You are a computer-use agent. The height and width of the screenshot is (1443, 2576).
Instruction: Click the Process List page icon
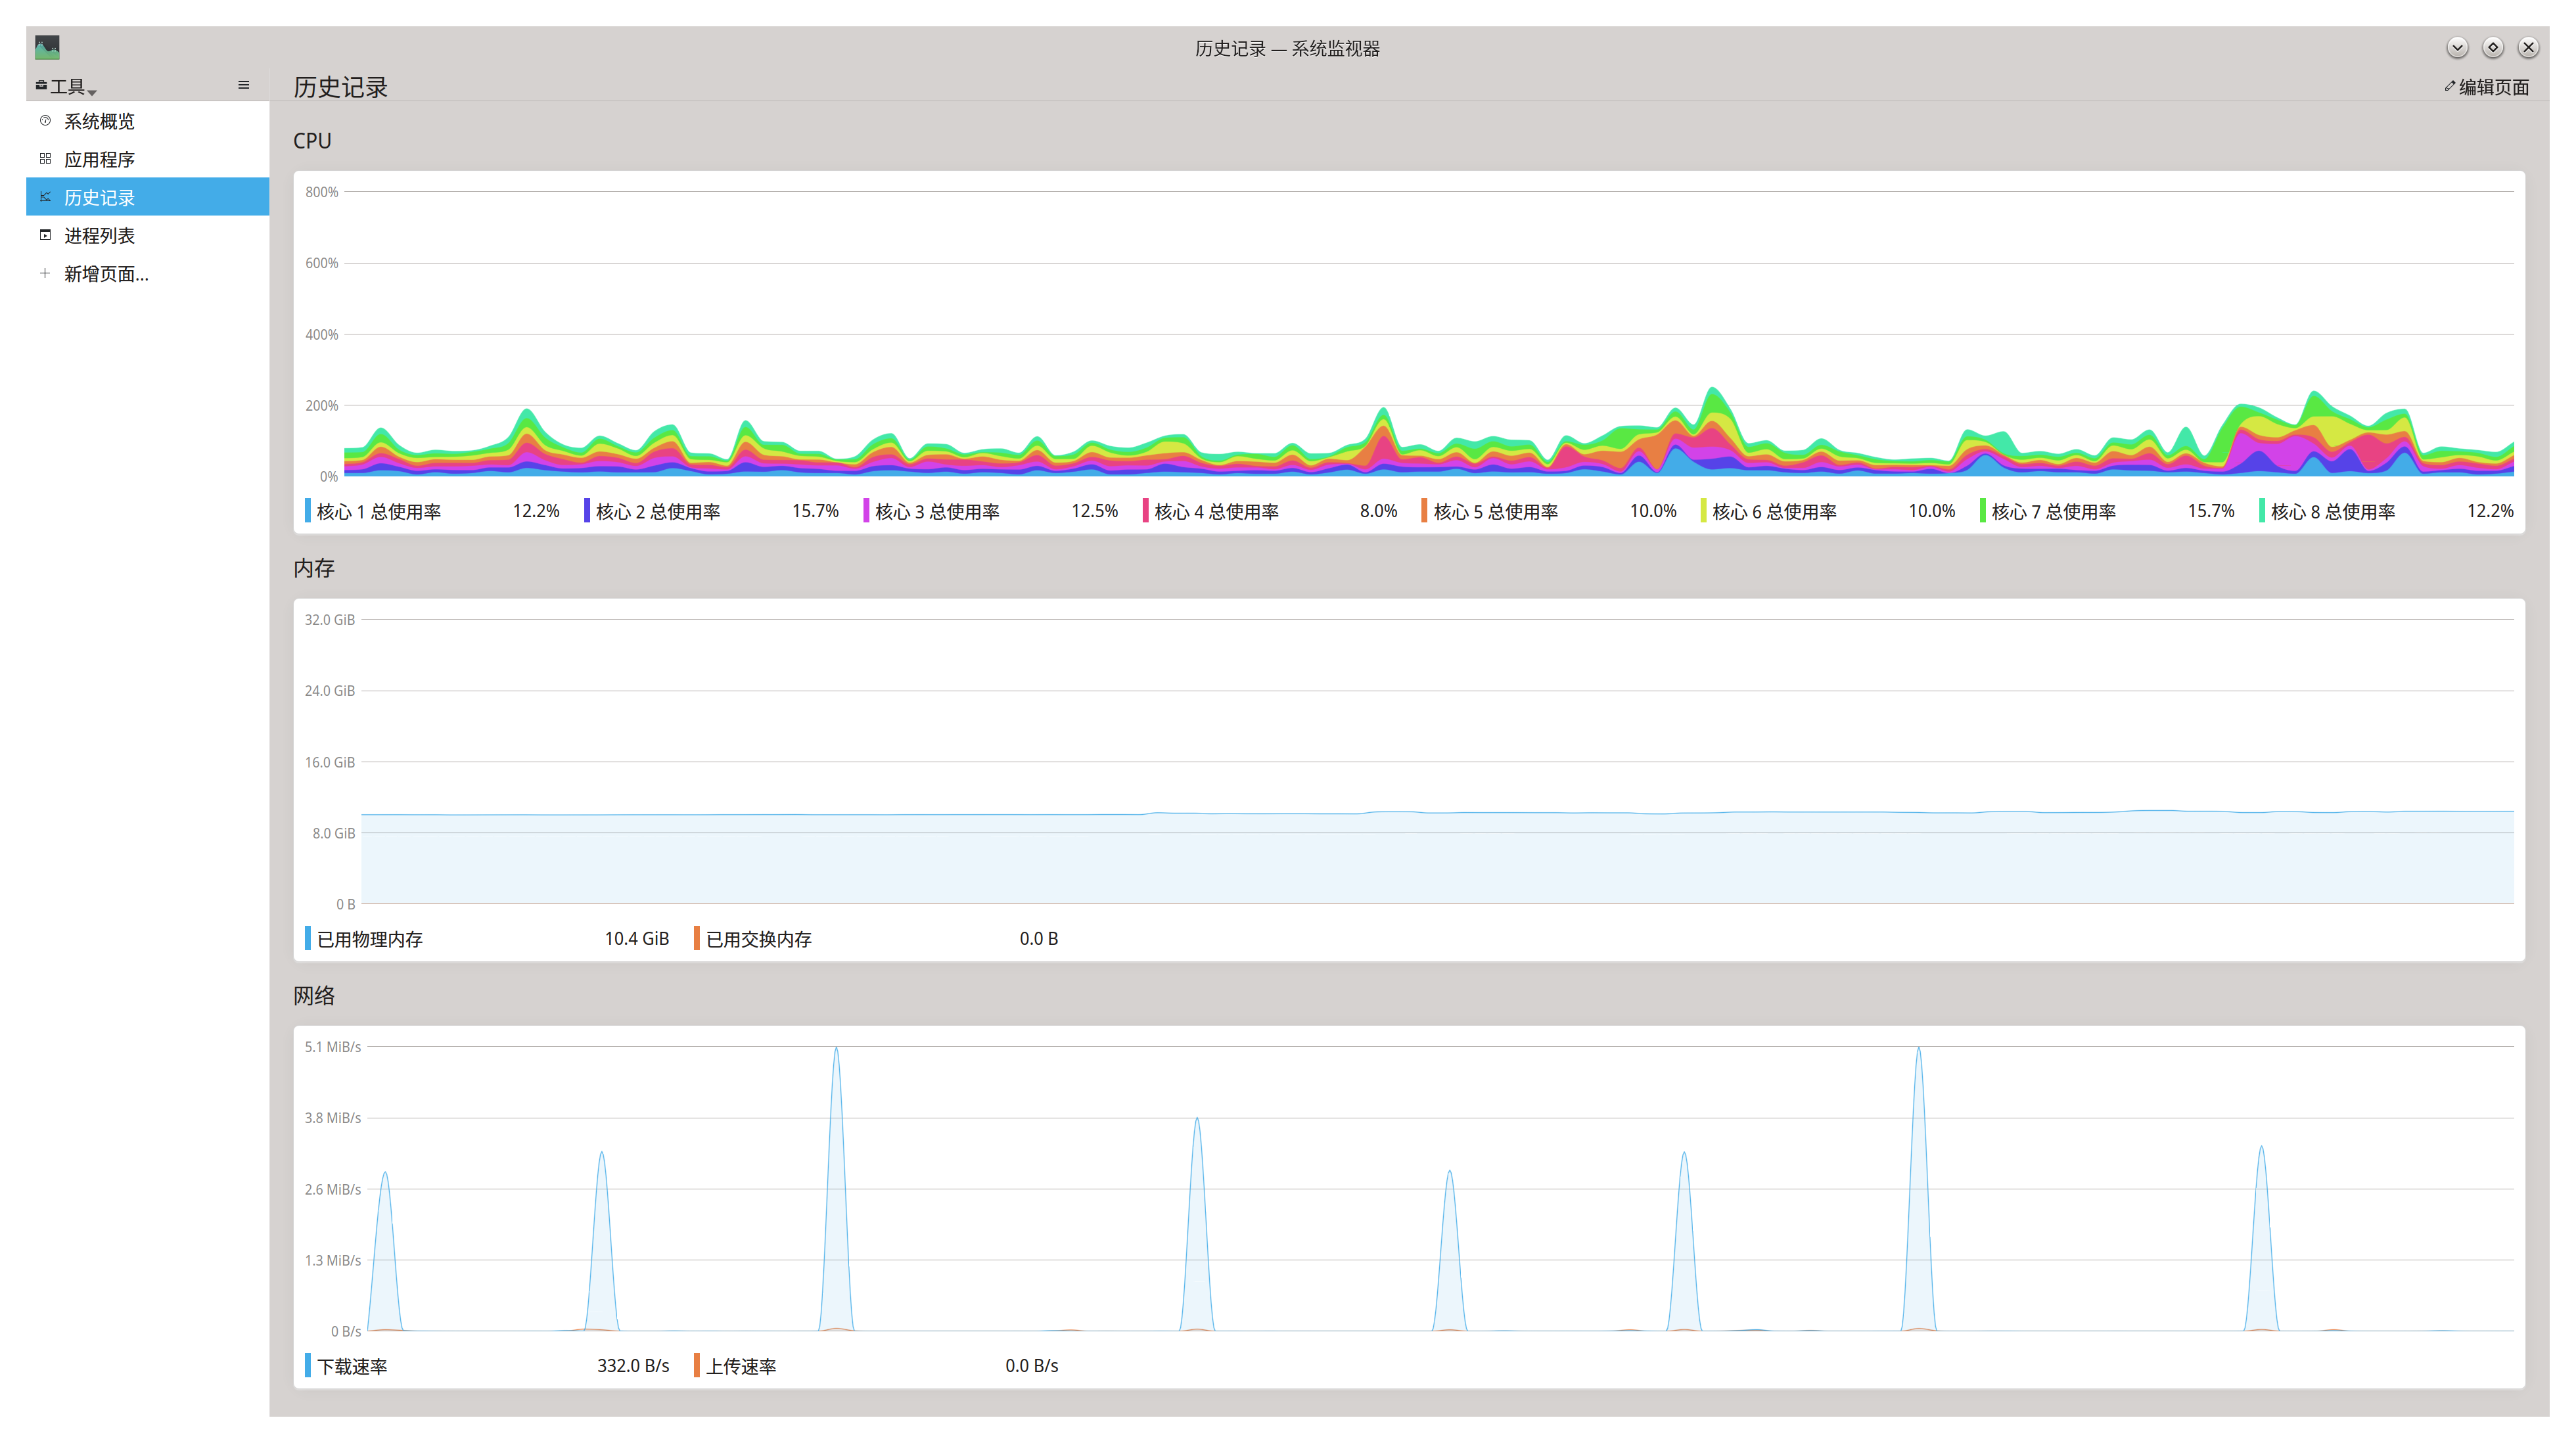45,235
